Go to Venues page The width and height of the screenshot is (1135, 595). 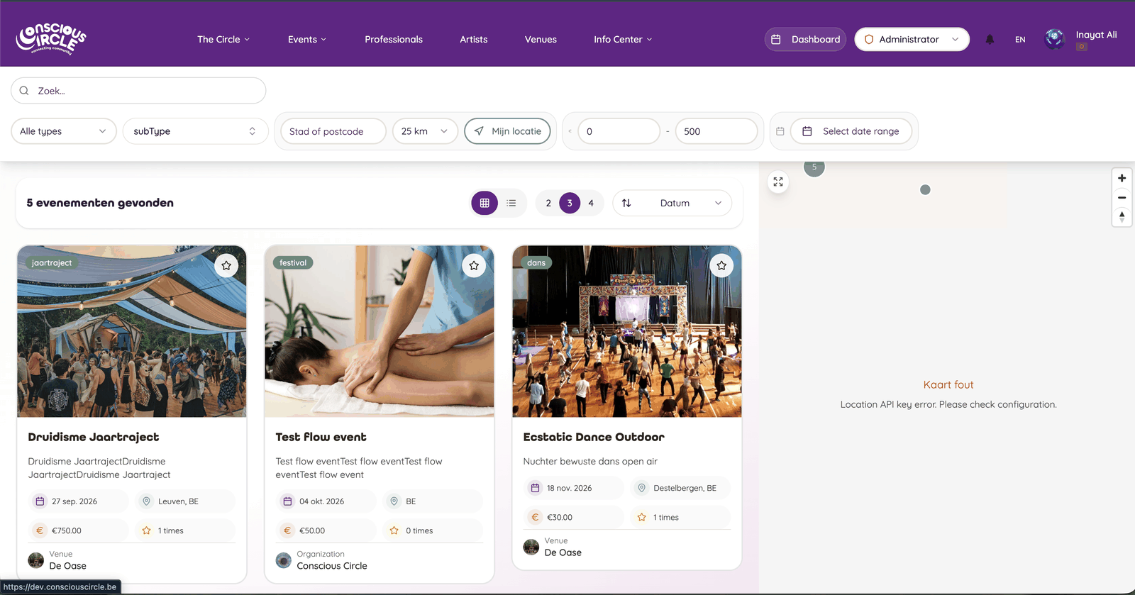click(x=541, y=40)
